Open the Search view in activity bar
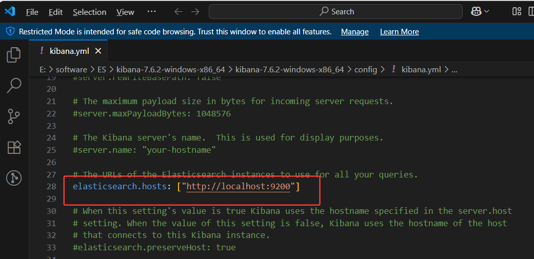The width and height of the screenshot is (534, 259). click(x=14, y=86)
